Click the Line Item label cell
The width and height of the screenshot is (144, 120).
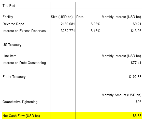coord(26,54)
